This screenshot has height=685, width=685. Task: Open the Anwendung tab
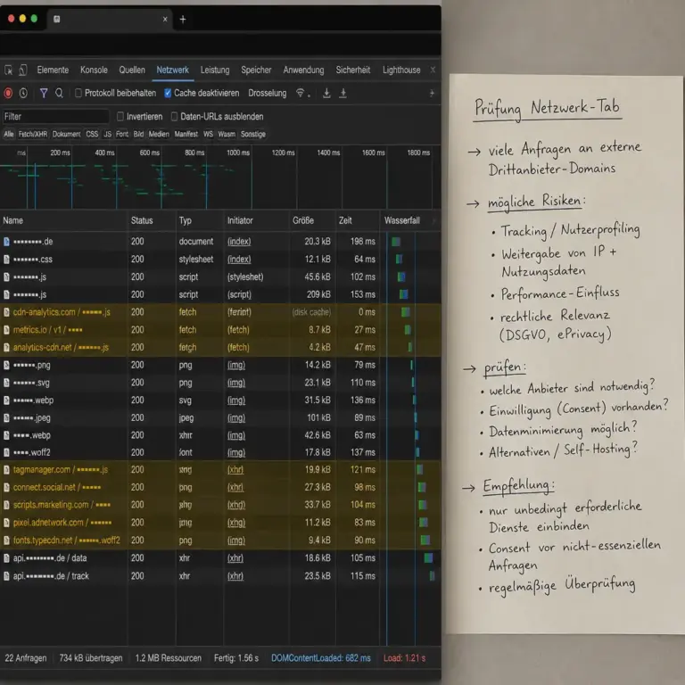303,70
